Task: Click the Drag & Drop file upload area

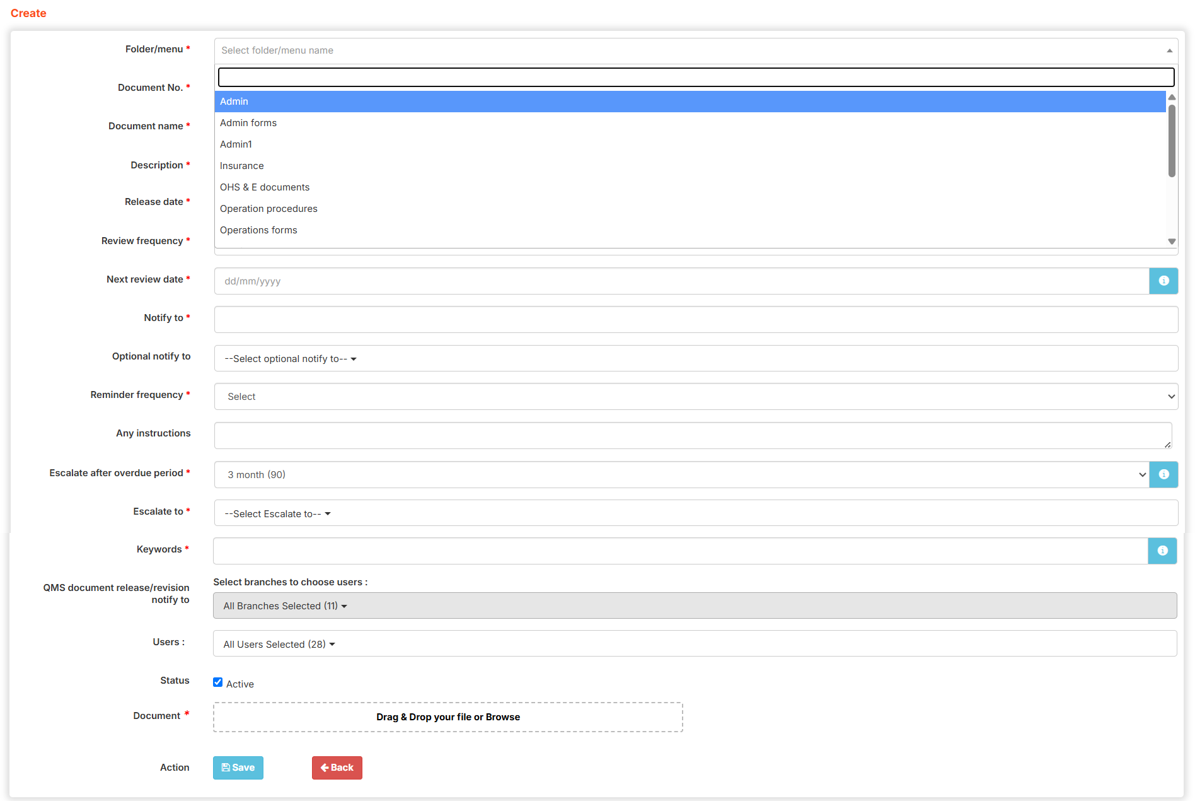Action: point(448,717)
